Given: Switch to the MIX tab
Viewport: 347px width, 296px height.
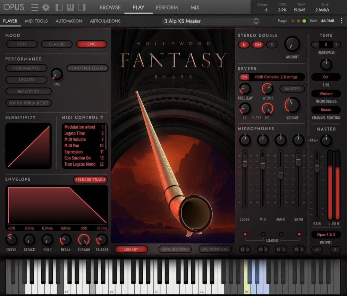Looking at the screenshot, I should tap(195, 7).
